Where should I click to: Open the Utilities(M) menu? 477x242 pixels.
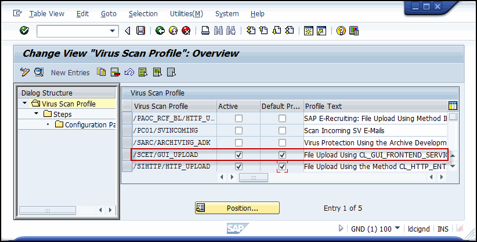[186, 14]
